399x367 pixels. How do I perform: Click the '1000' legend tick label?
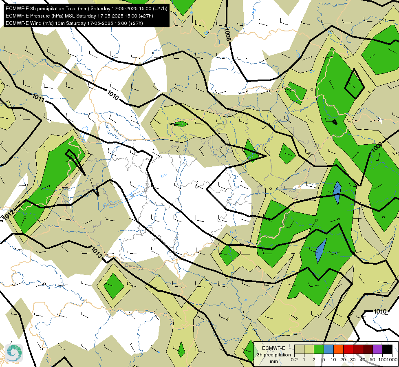[x=393, y=360]
